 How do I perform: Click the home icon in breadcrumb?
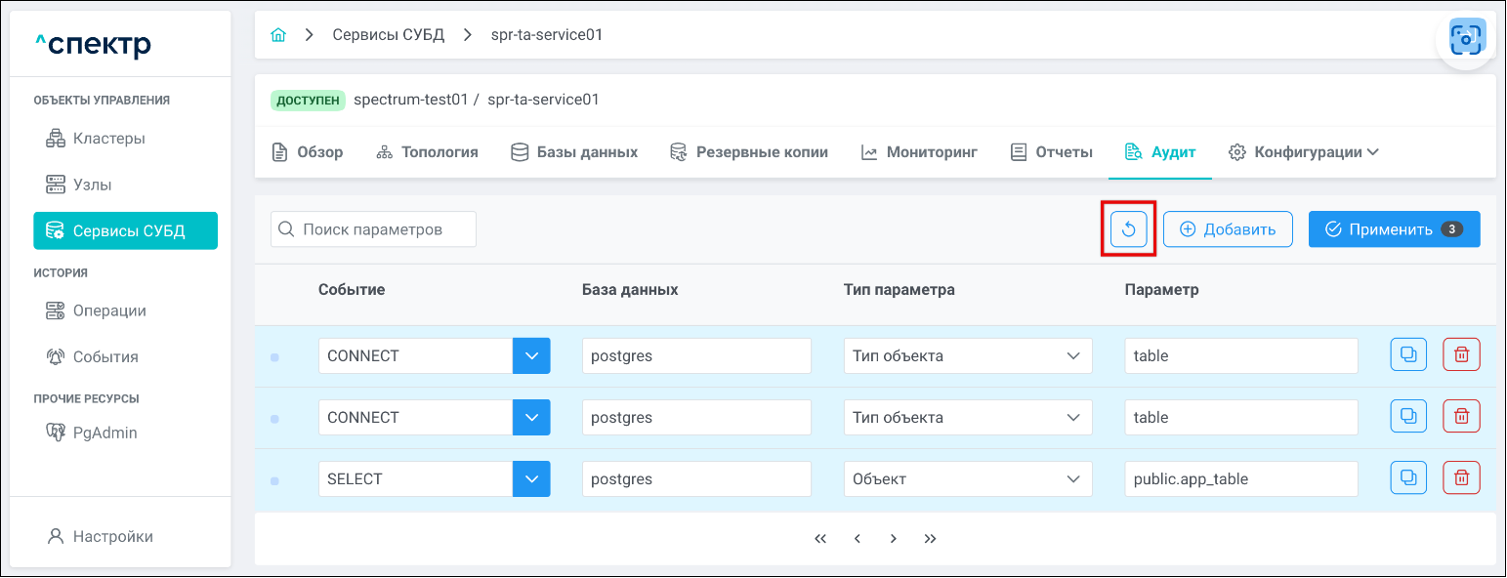point(278,35)
